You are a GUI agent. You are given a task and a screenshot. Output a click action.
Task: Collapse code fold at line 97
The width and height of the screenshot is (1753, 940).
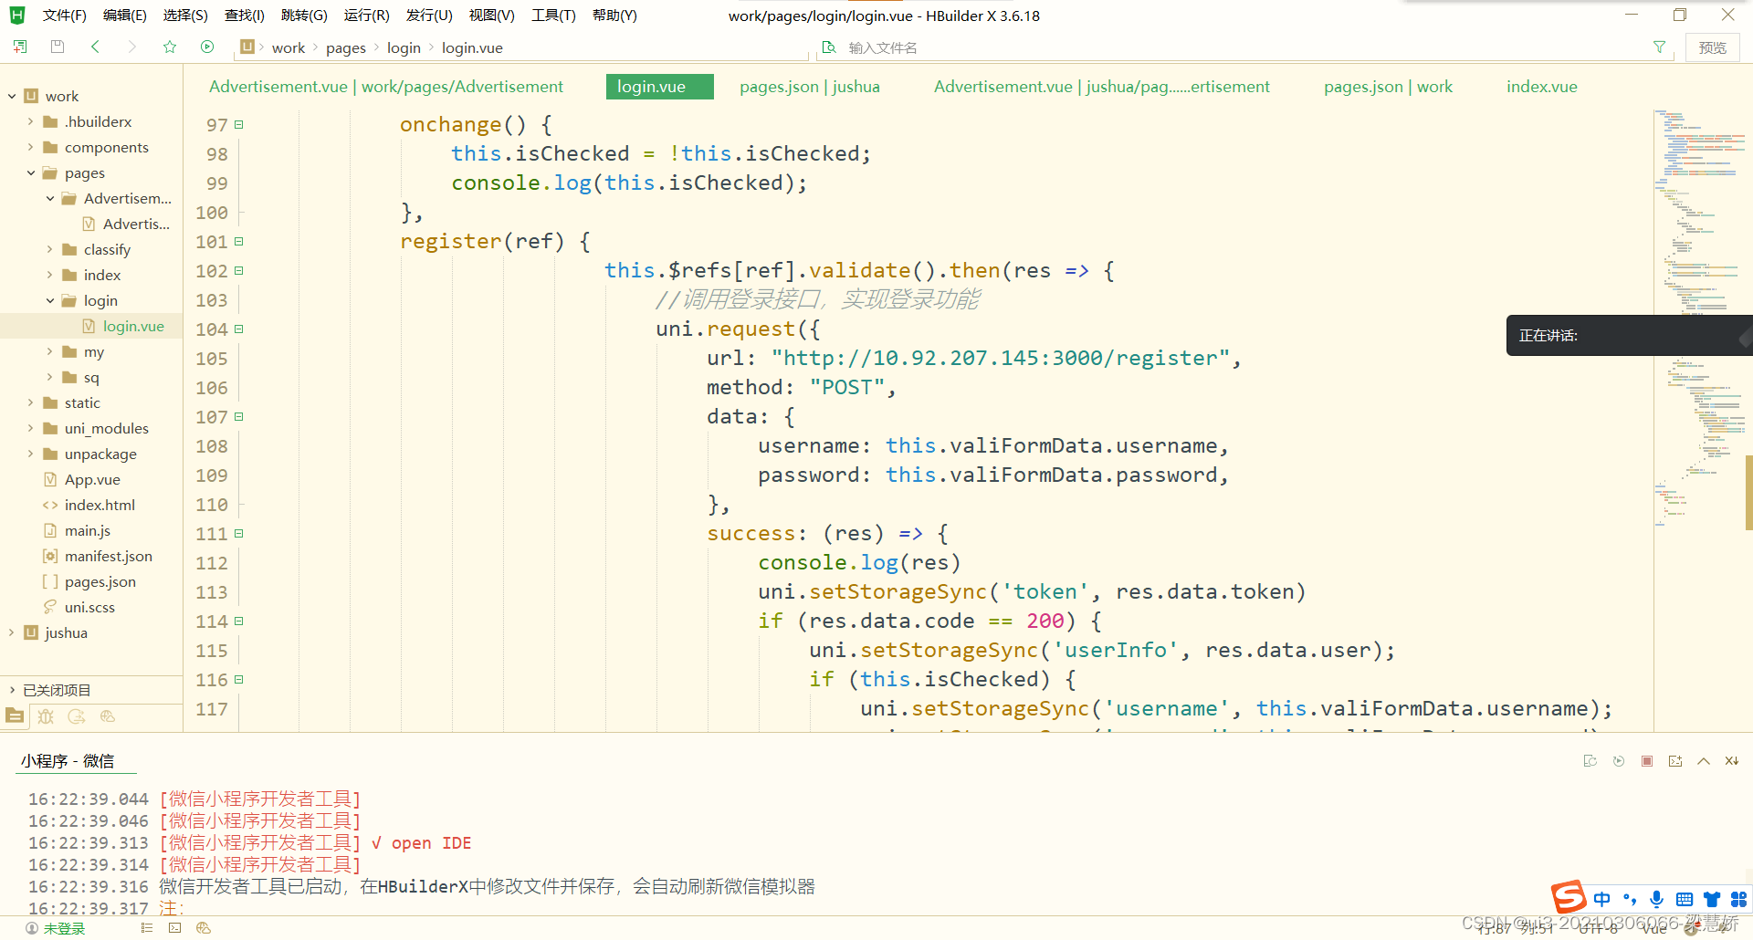coord(239,124)
